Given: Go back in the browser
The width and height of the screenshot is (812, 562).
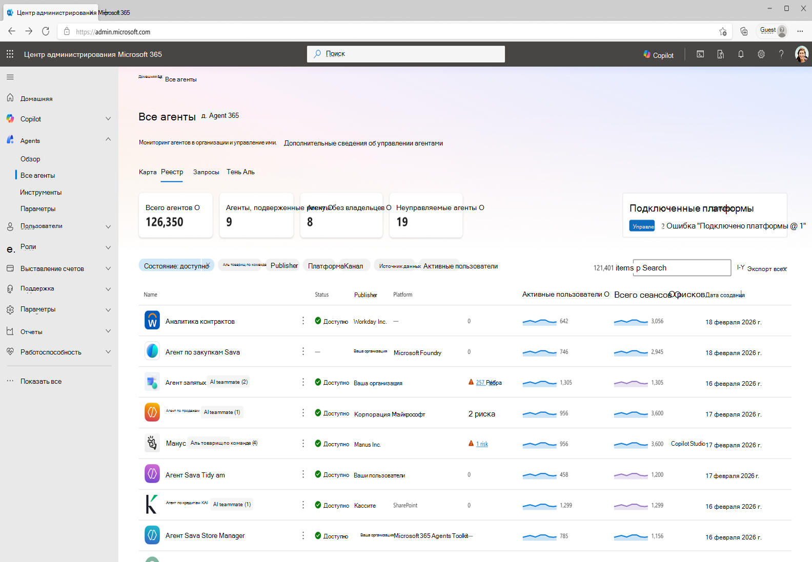Looking at the screenshot, I should 12,31.
